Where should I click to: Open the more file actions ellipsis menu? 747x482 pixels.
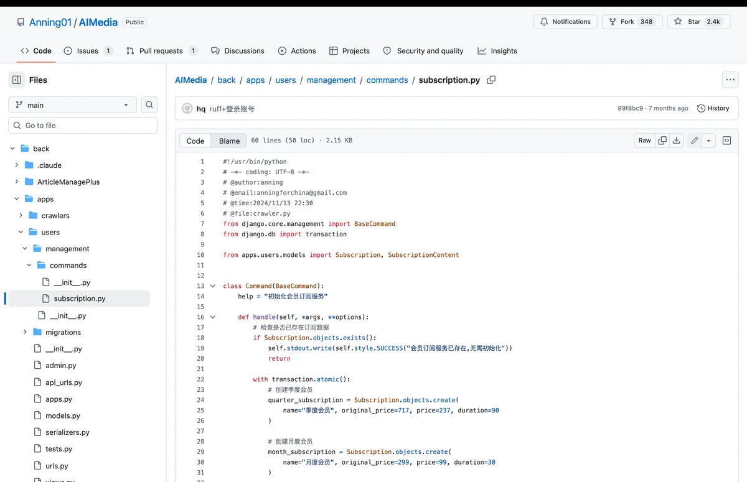(730, 80)
